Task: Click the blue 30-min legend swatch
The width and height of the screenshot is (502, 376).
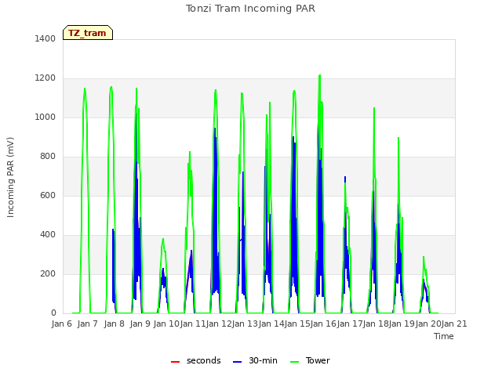Action: [x=237, y=362]
